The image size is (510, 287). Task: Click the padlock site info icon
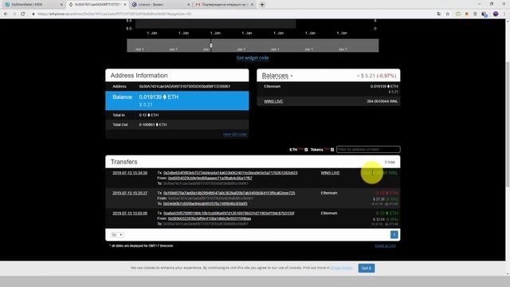click(33, 14)
